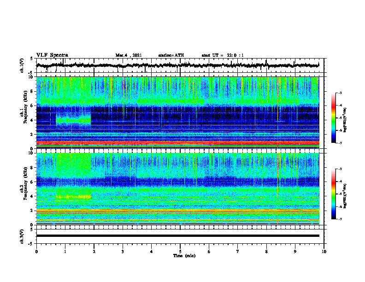Click the "-3" tick on ch.1 color bar
This screenshot has width=365, height=282.
coord(340,93)
